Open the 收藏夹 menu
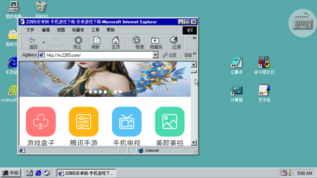The height and width of the screenshot is (178, 317). point(78,30)
